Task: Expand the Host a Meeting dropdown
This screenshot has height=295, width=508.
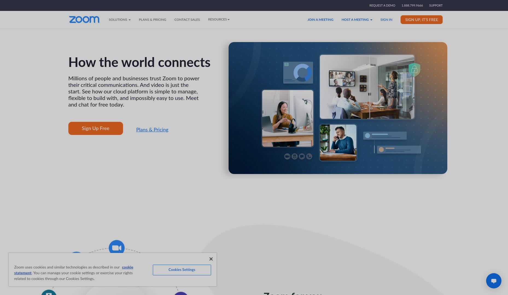Action: tap(357, 20)
